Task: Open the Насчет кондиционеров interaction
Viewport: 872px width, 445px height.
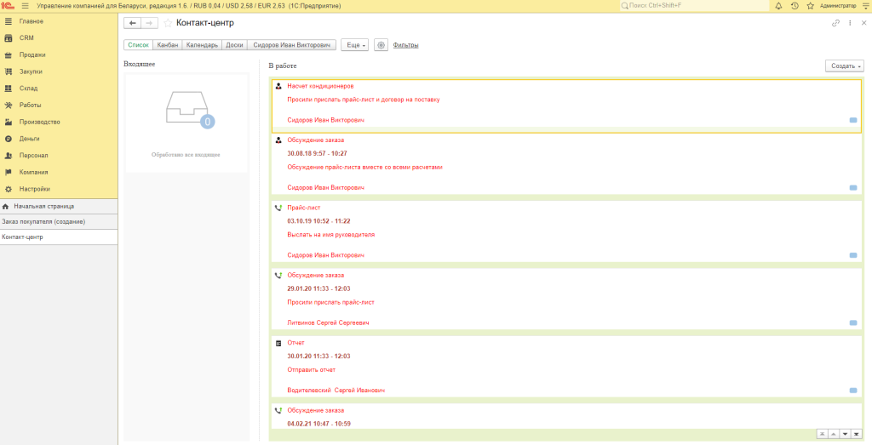Action: tap(320, 86)
